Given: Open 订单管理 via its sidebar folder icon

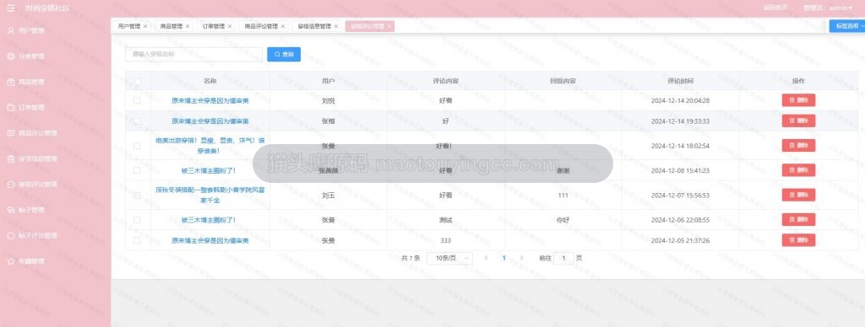Looking at the screenshot, I should click(10, 107).
